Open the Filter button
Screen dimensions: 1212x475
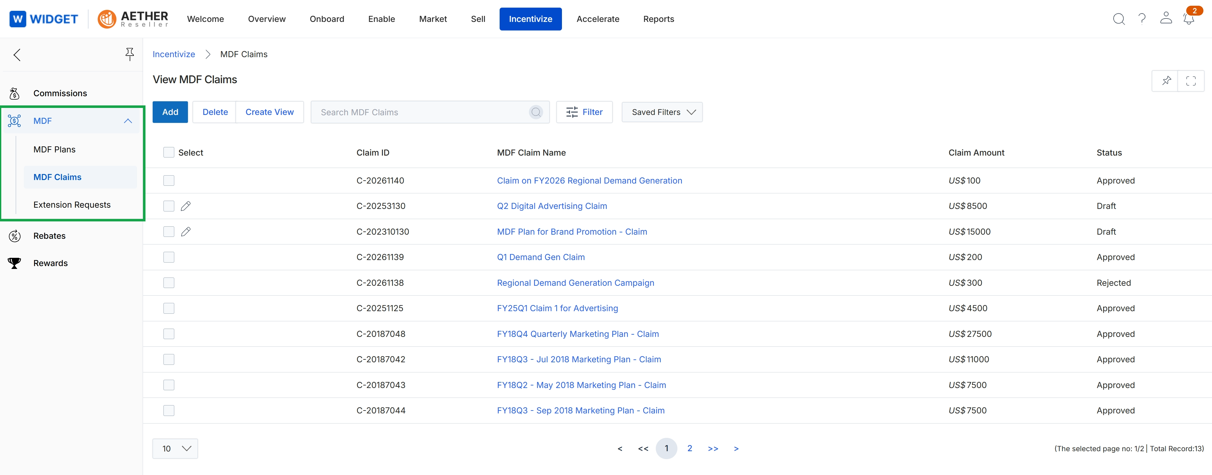[x=584, y=112]
